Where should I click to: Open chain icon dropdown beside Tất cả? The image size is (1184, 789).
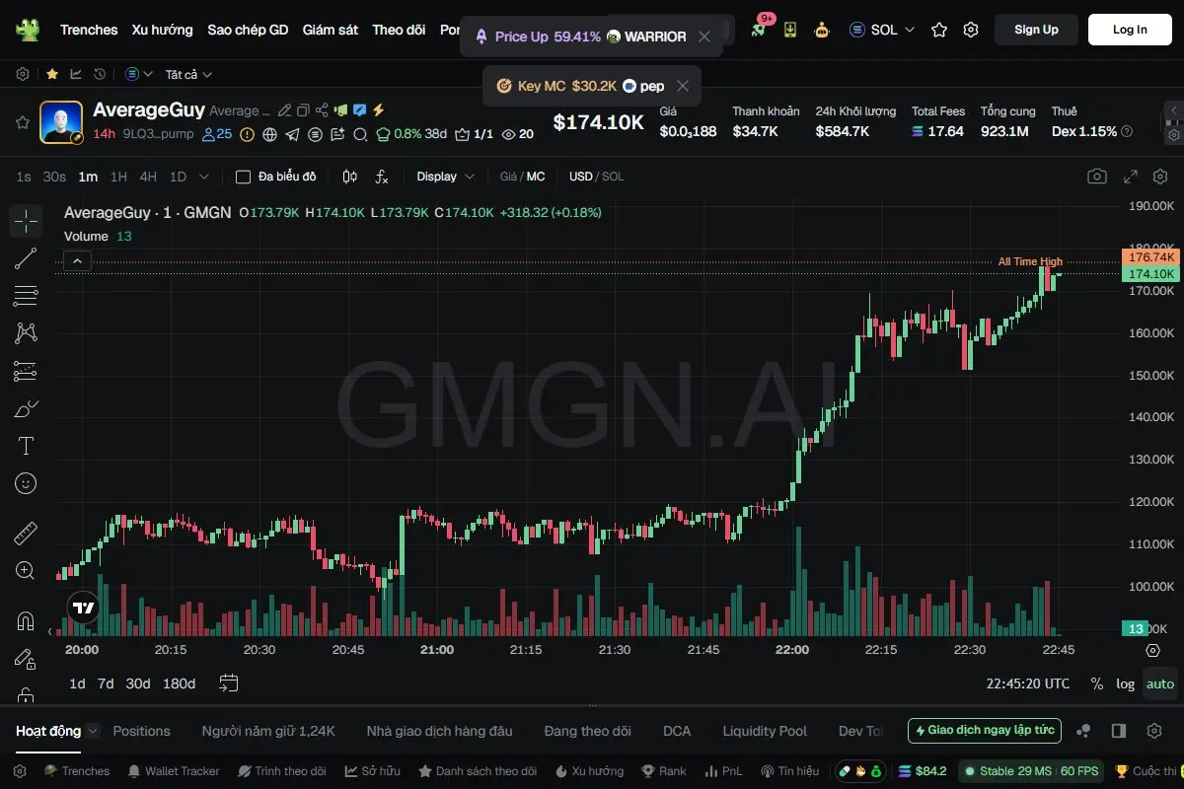pyautogui.click(x=139, y=74)
